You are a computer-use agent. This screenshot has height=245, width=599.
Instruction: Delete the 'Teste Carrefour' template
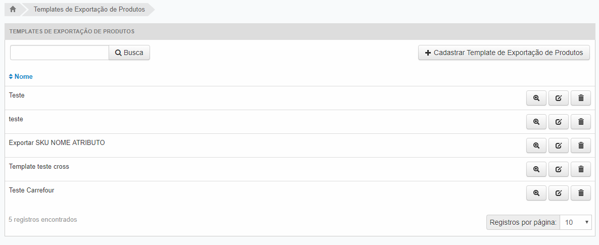pyautogui.click(x=581, y=193)
